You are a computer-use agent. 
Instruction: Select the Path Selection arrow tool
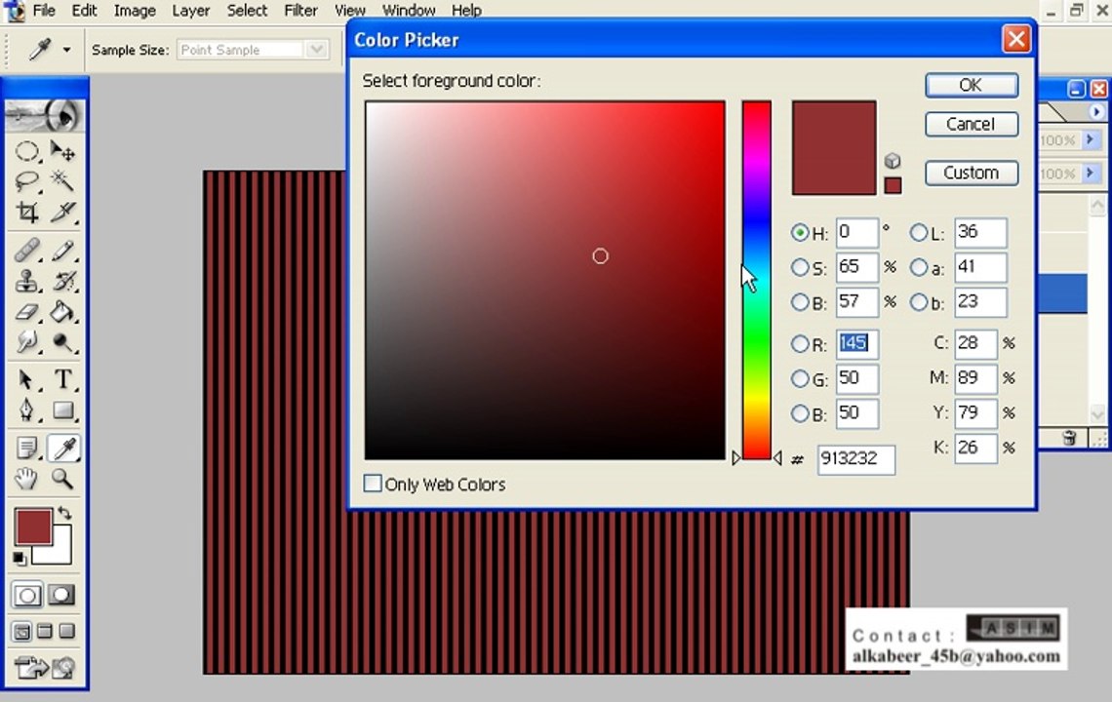27,379
